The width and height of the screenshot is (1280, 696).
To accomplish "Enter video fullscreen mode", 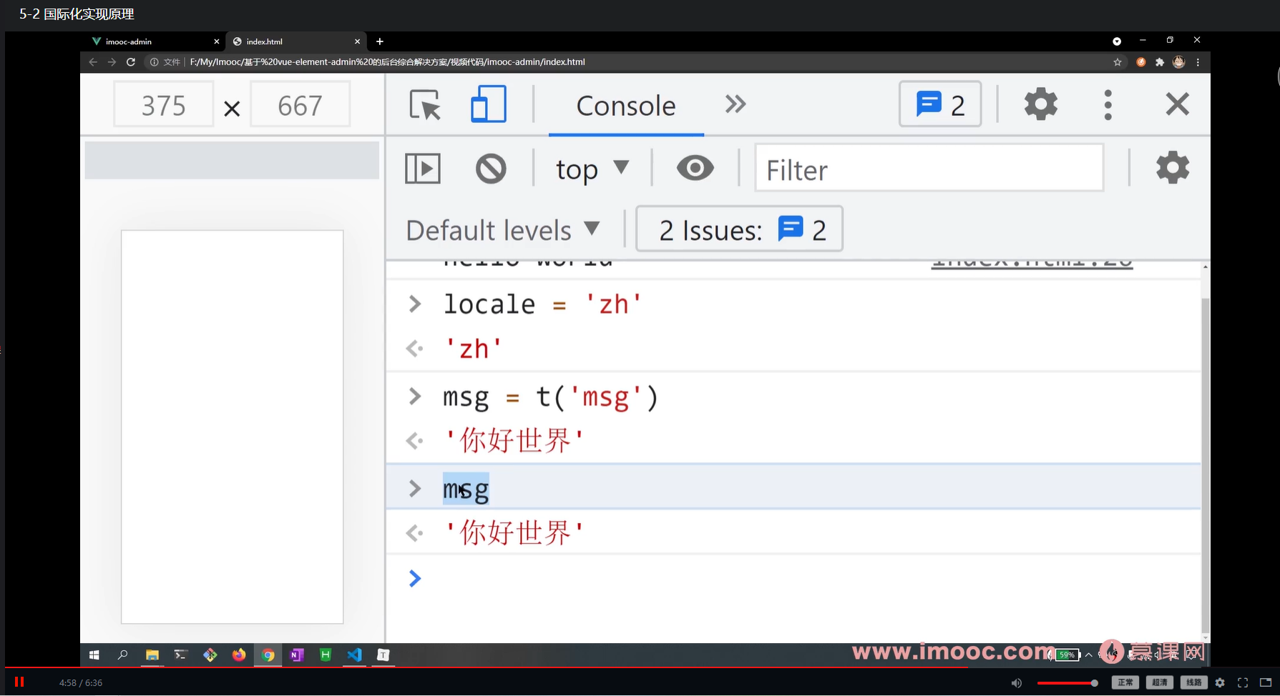I will (x=1243, y=683).
